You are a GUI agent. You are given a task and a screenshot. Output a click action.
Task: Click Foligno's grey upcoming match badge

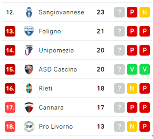(x=119, y=31)
